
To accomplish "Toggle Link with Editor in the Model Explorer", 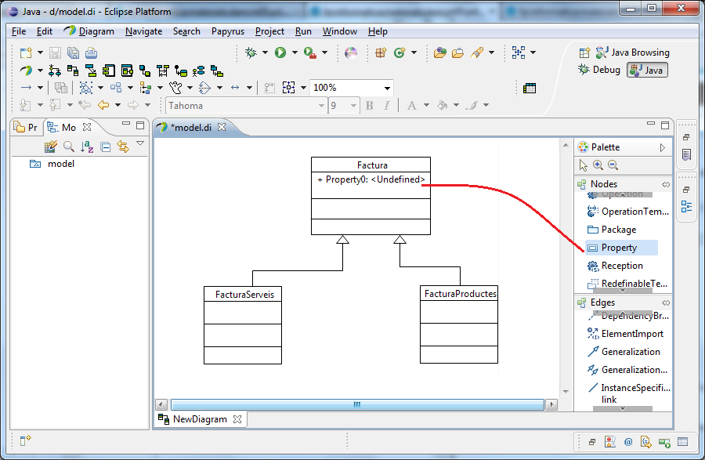I will pyautogui.click(x=122, y=147).
